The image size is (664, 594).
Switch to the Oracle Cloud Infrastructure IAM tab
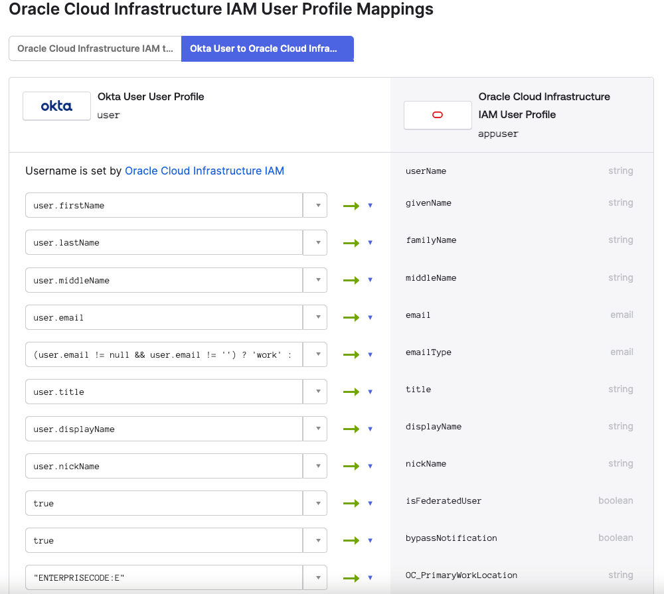point(95,48)
